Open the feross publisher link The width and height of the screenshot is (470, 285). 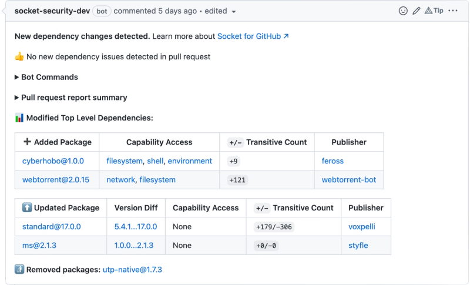coord(333,161)
